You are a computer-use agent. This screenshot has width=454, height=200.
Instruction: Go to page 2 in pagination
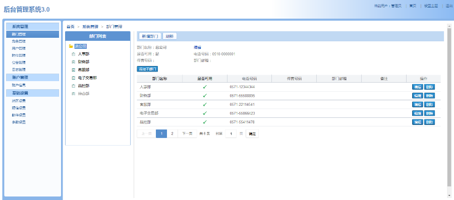tap(173, 134)
